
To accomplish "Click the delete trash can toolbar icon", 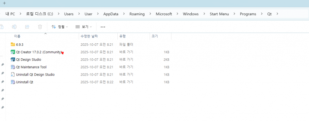I will coord(40,27).
